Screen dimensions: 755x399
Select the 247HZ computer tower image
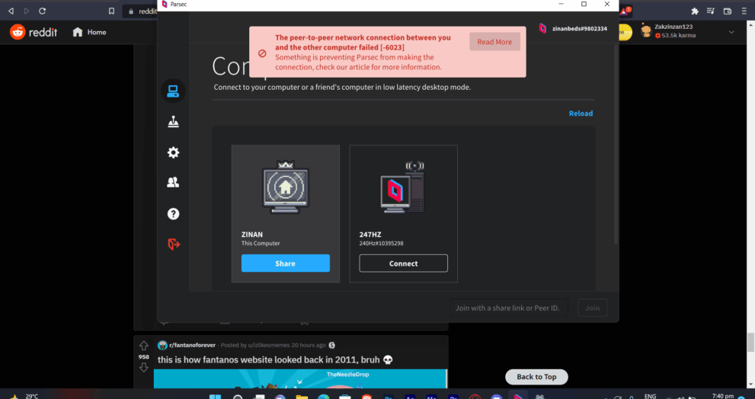click(x=402, y=188)
